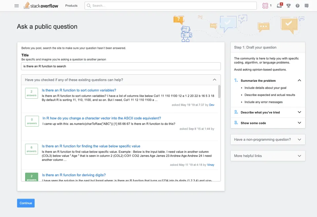Click 'Include details about your goal' bullet
The image size is (317, 217).
[265, 88]
